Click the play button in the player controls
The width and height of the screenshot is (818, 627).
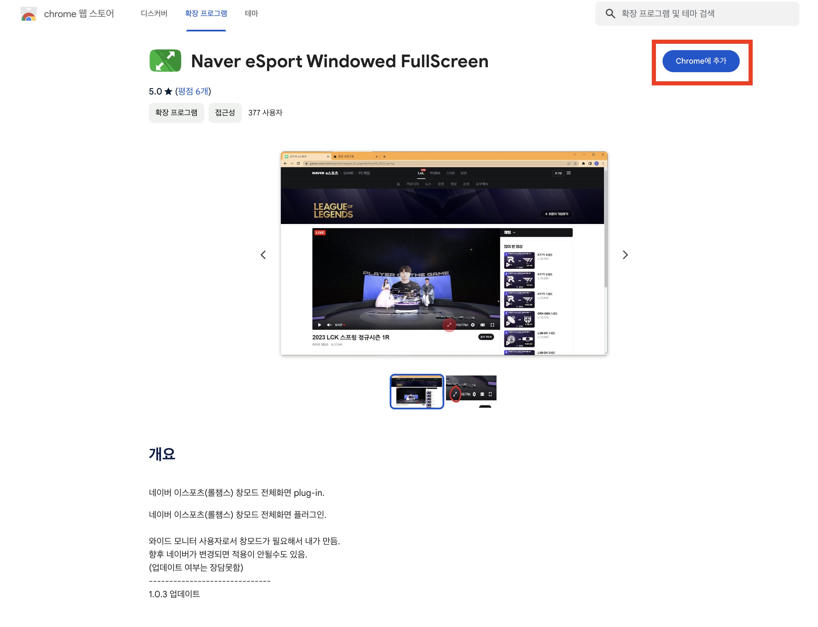click(320, 325)
